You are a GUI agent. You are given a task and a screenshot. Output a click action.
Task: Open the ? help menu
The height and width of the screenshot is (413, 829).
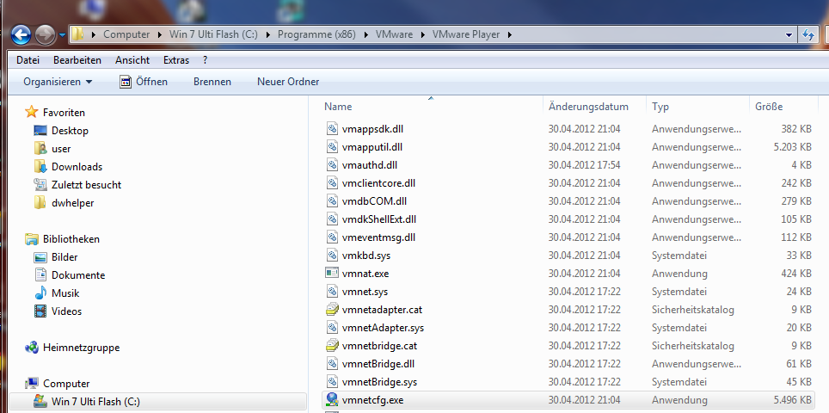pyautogui.click(x=206, y=60)
